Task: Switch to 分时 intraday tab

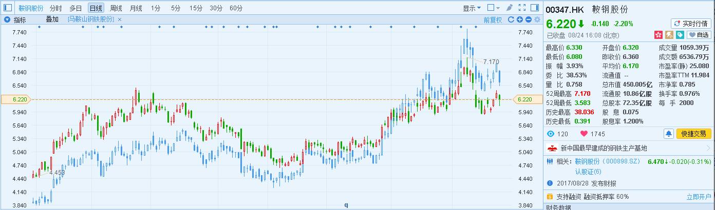Action: pos(55,8)
